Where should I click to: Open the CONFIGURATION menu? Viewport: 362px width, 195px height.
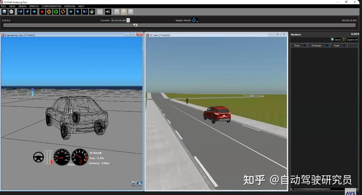click(x=51, y=6)
